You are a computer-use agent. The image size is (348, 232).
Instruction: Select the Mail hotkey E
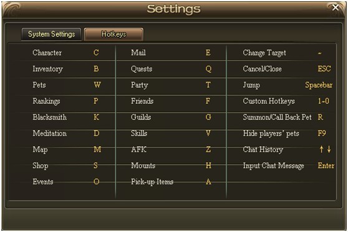coord(208,53)
